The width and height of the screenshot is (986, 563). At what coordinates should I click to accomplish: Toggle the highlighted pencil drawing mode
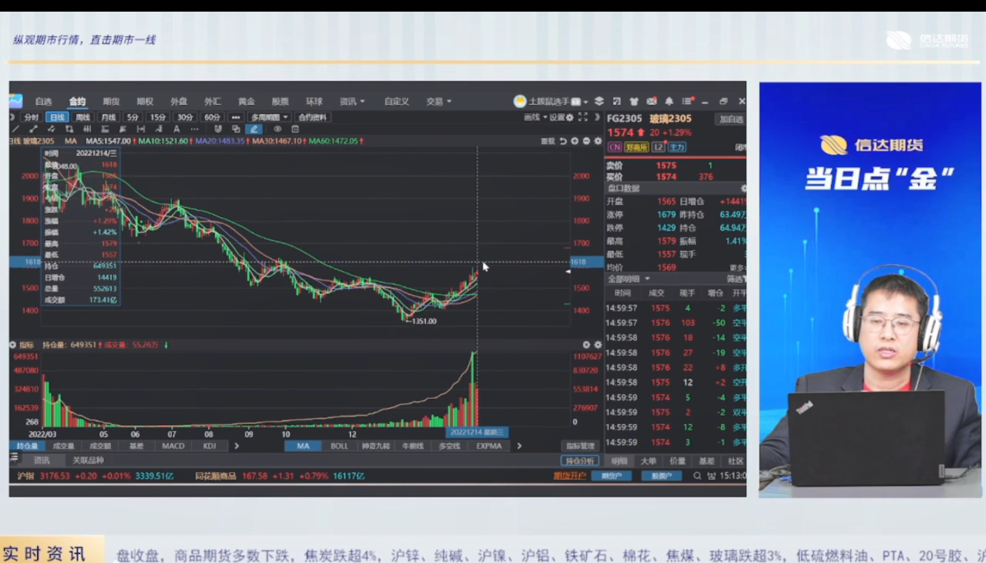tap(254, 129)
